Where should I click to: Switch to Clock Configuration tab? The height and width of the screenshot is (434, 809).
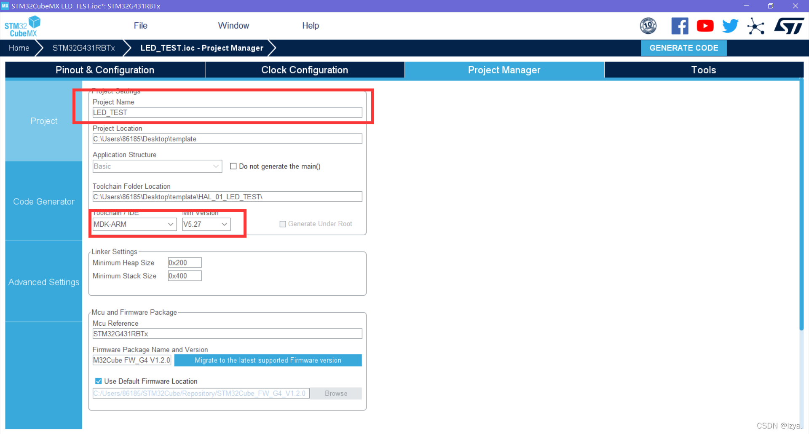[305, 70]
